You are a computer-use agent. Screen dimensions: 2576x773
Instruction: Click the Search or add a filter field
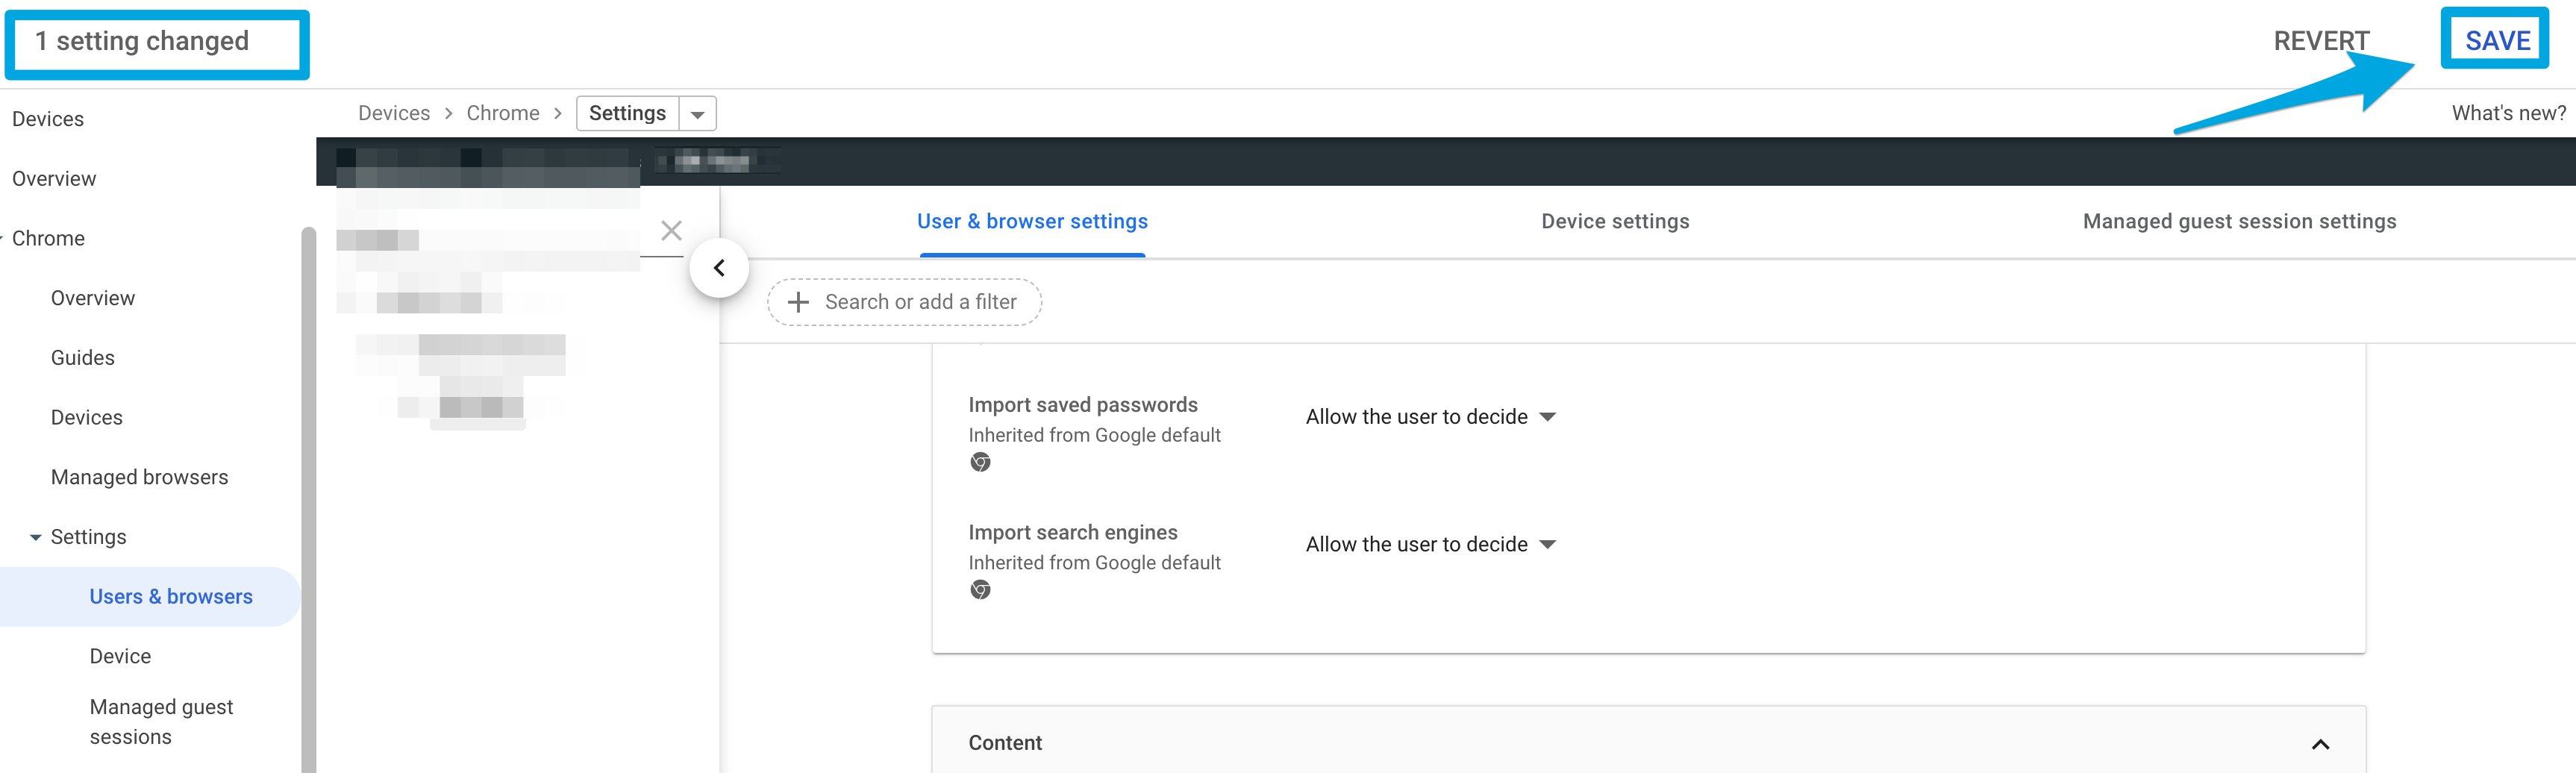pos(904,302)
